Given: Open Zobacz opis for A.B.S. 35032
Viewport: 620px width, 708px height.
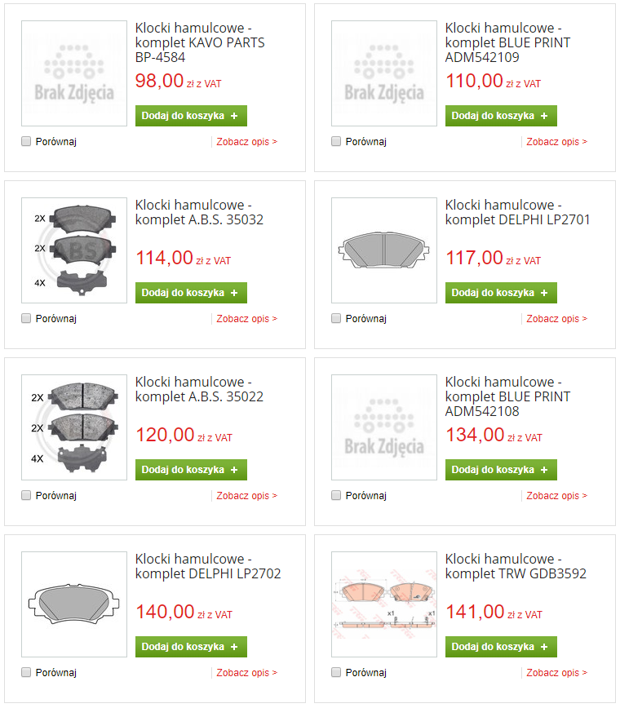Looking at the screenshot, I should (246, 319).
